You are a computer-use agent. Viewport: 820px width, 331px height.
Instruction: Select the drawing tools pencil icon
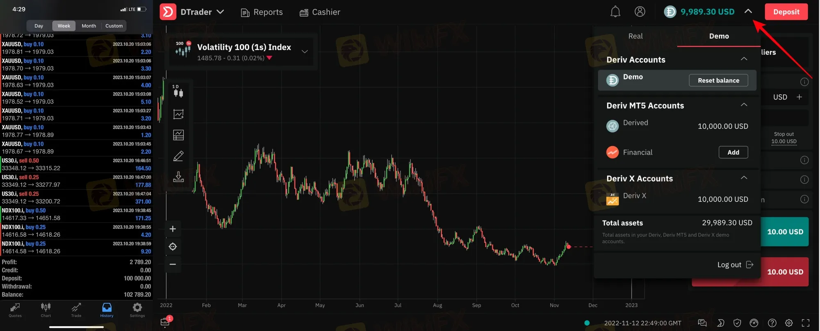[x=178, y=156]
